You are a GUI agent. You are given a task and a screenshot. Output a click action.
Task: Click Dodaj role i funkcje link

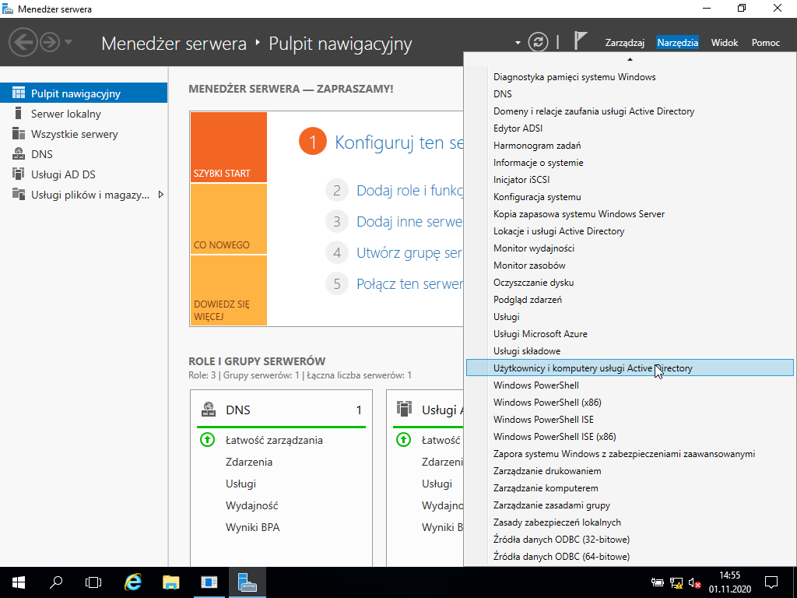[x=409, y=191]
